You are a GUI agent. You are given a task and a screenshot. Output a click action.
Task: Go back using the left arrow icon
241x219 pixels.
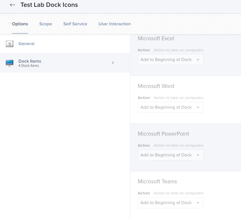click(x=13, y=5)
